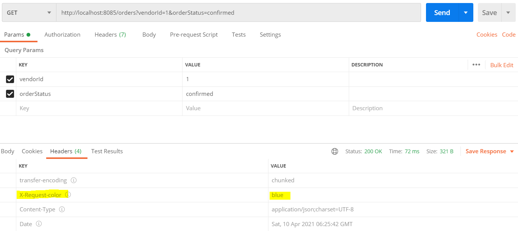Click the green Params indicator dot
This screenshot has width=518, height=231.
(28, 34)
